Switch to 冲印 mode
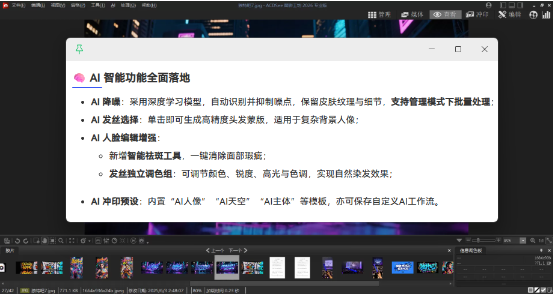 click(x=477, y=14)
